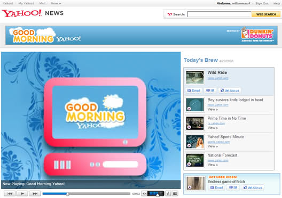Image resolution: width=282 pixels, height=198 pixels.
Task: Select the Yahoo! Sports Minute title
Action: tap(226, 137)
